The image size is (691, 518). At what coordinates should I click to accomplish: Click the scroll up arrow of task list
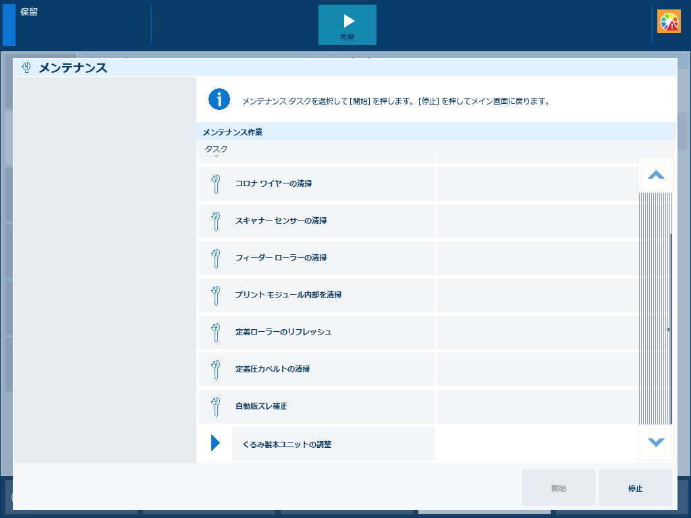(x=656, y=175)
